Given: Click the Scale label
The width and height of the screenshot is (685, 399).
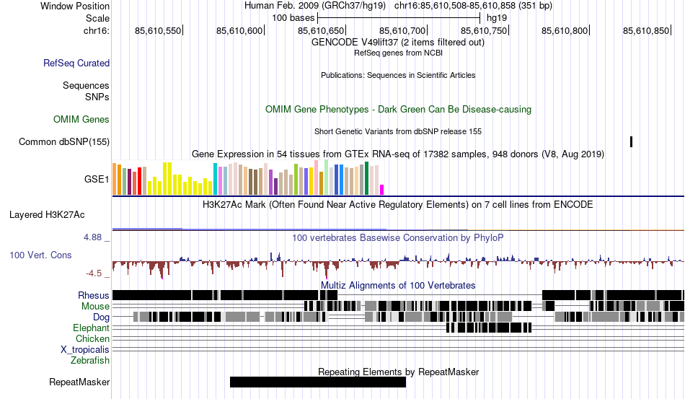Looking at the screenshot, I should (97, 18).
